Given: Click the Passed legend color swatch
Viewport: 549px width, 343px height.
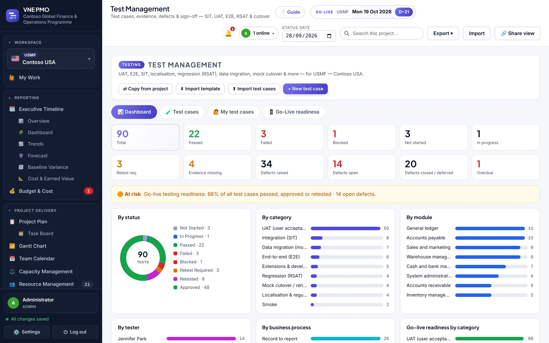Looking at the screenshot, I should tap(175, 245).
